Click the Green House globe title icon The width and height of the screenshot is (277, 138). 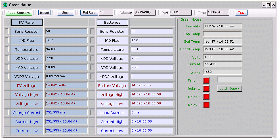[x=5, y=5]
